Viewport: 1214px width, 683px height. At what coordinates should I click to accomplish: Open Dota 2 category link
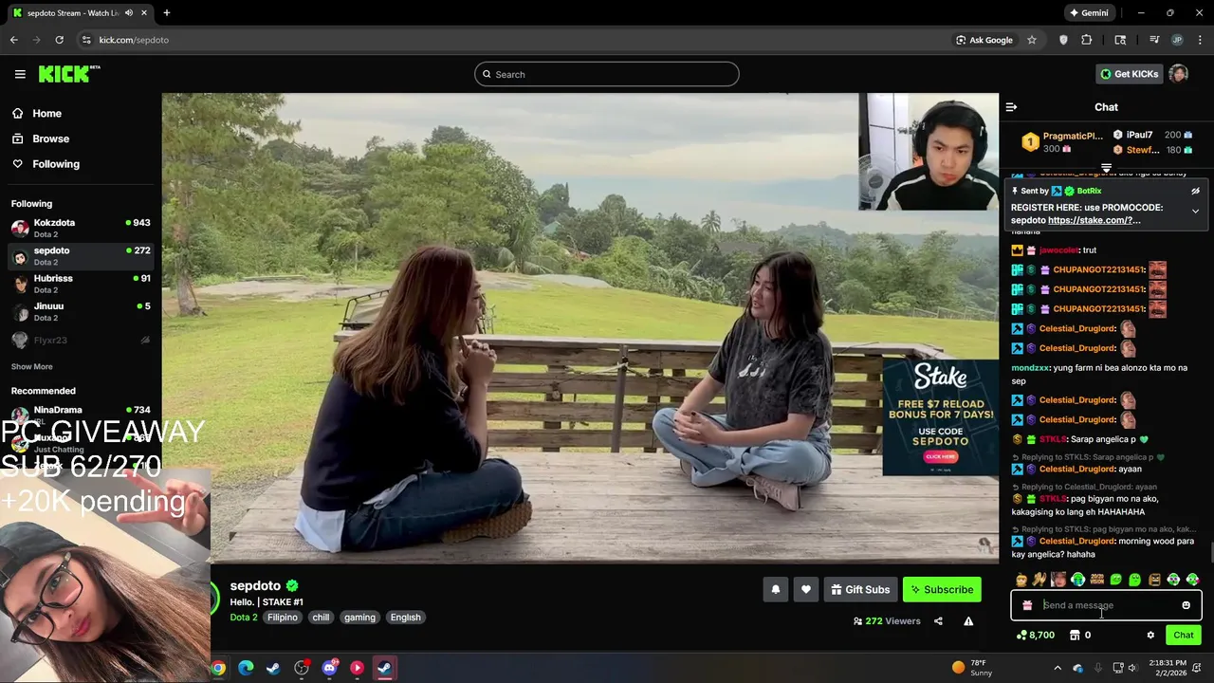point(244,618)
